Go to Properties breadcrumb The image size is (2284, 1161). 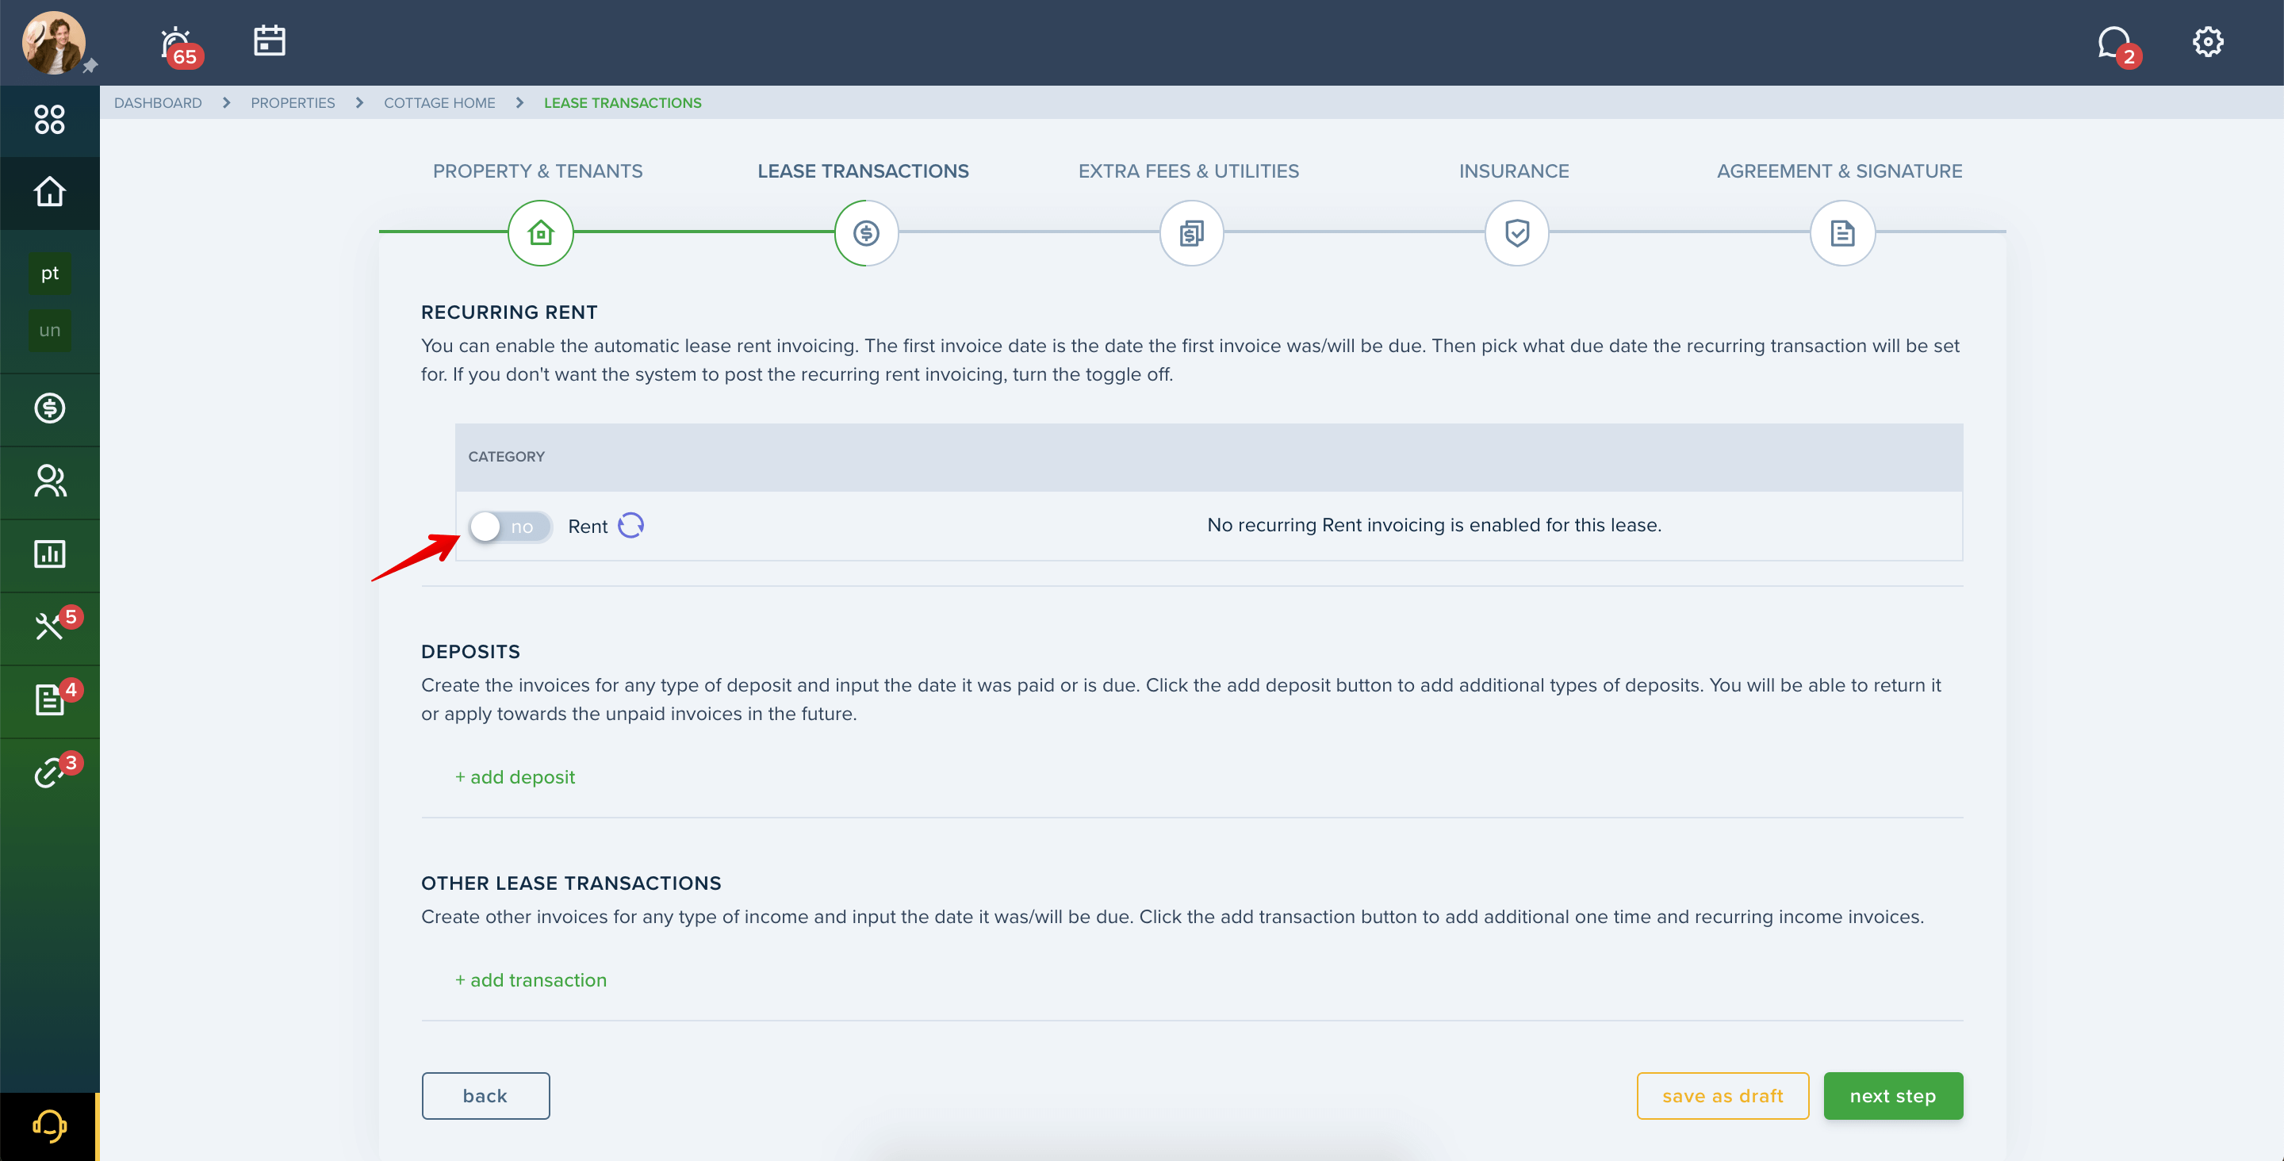tap(293, 103)
